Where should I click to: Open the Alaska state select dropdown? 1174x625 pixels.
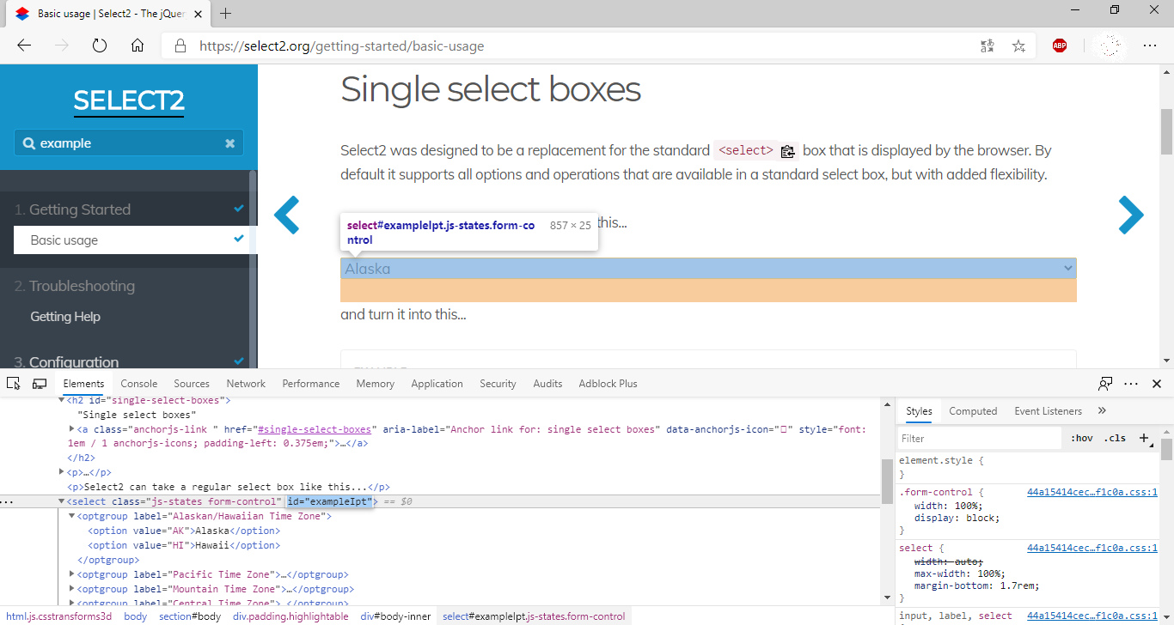tap(708, 269)
